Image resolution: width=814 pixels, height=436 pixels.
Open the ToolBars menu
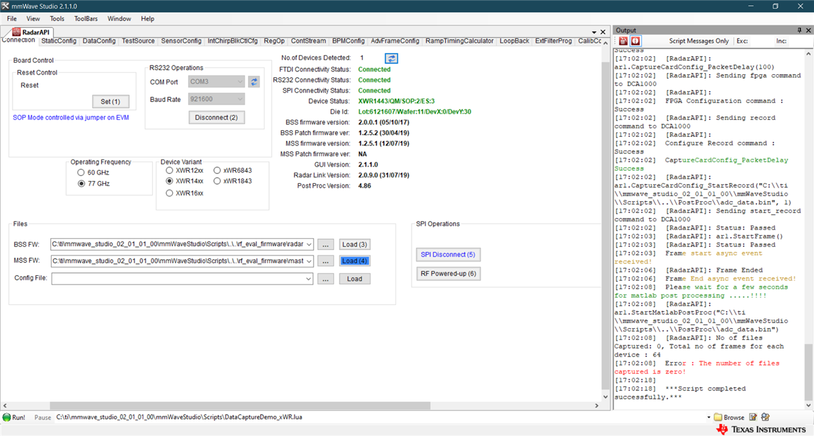[x=85, y=19]
